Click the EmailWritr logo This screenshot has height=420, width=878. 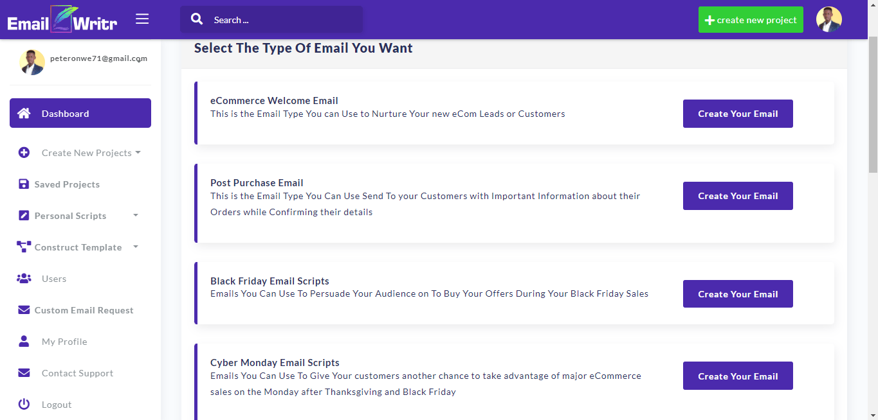(x=62, y=20)
